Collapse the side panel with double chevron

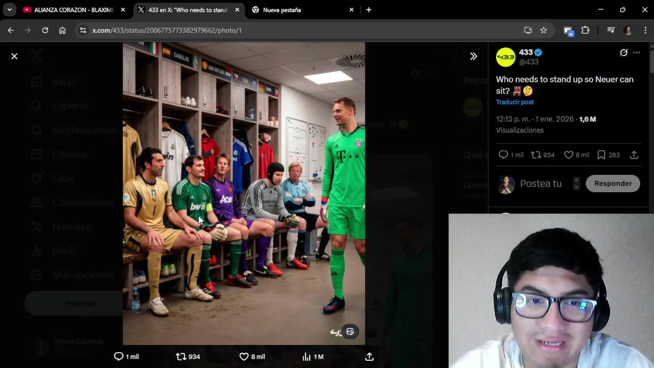coord(473,56)
